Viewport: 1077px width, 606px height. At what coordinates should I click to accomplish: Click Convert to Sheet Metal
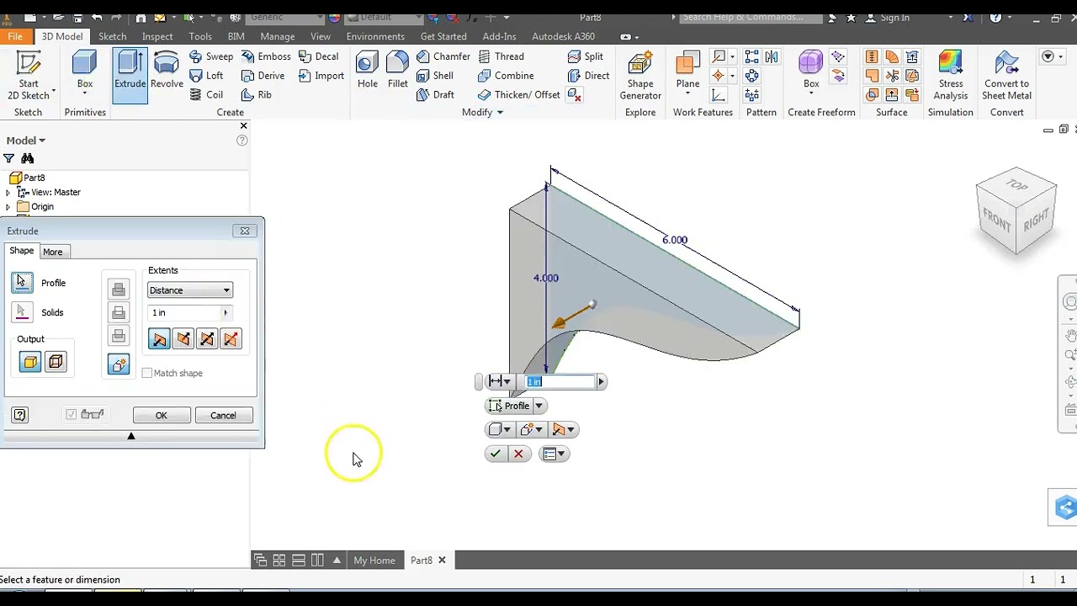pos(1006,75)
